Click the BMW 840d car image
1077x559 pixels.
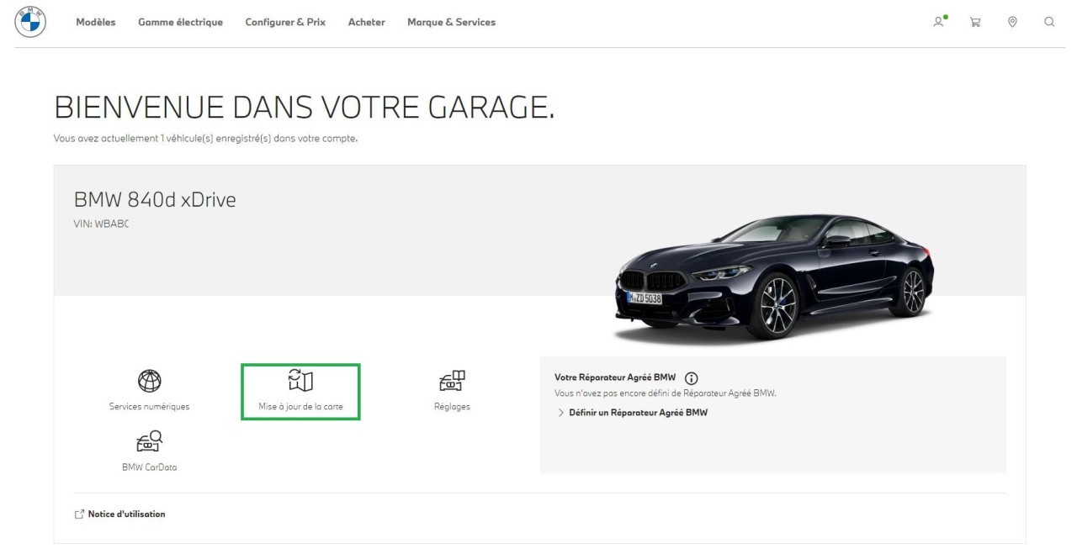click(x=775, y=278)
